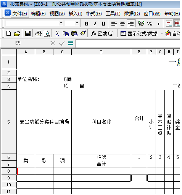This screenshot has width=182, height=195.
Task: Click the 科目名称 header cell
Action: pos(101,122)
